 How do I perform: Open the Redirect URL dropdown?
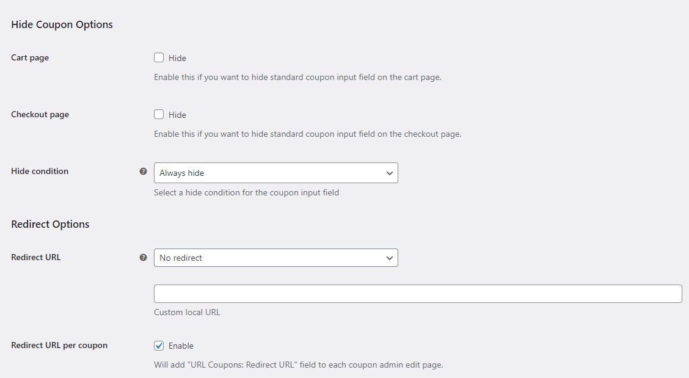click(x=276, y=258)
